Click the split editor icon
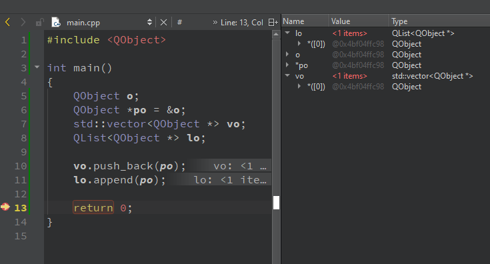 (x=273, y=23)
